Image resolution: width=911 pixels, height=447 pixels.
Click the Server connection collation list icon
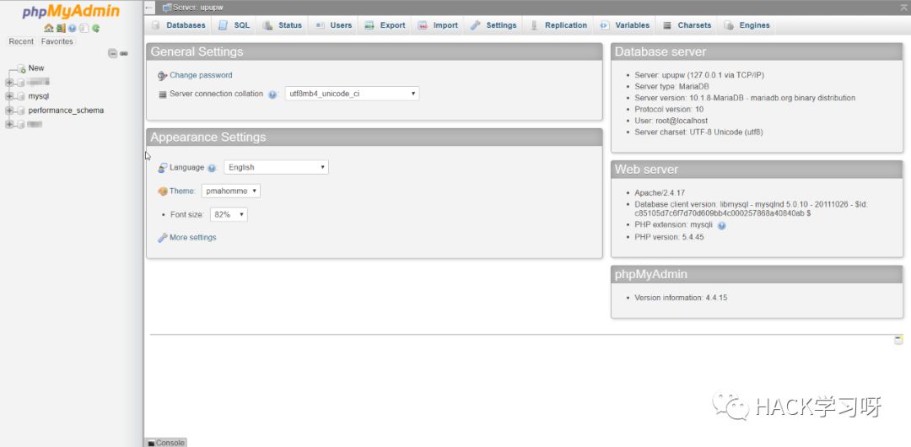pos(163,94)
